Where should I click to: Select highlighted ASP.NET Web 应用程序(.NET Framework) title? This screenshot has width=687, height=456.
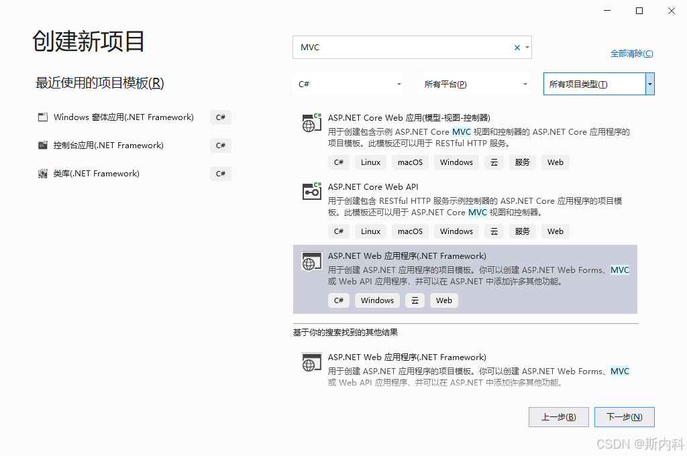407,256
